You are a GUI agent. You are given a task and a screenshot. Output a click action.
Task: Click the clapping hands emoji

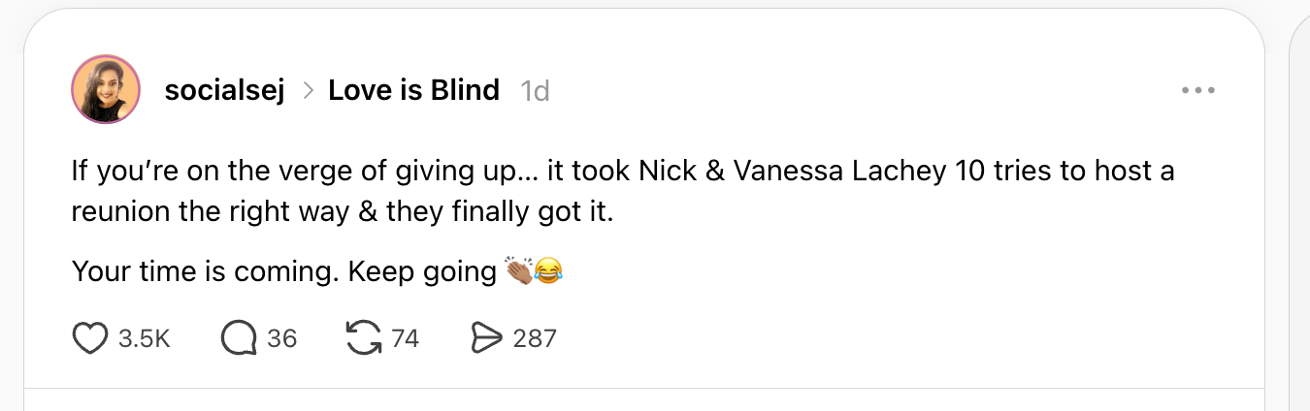(519, 271)
